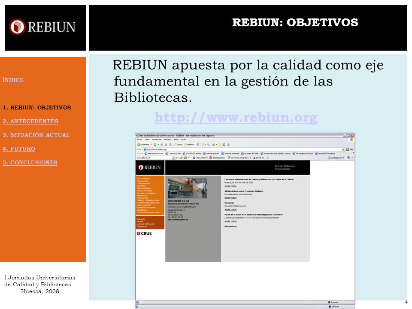The height and width of the screenshot is (309, 412).
Task: Open the Marcadores dropdown in Google toolbar
Action: coord(200,158)
